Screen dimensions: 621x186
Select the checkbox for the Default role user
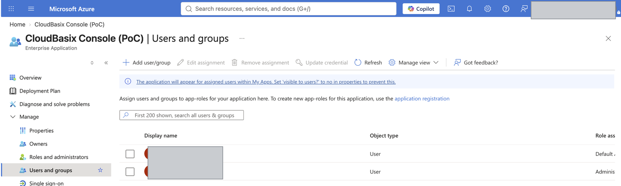pos(130,154)
